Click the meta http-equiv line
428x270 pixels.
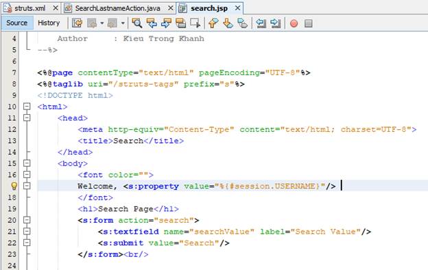248,129
